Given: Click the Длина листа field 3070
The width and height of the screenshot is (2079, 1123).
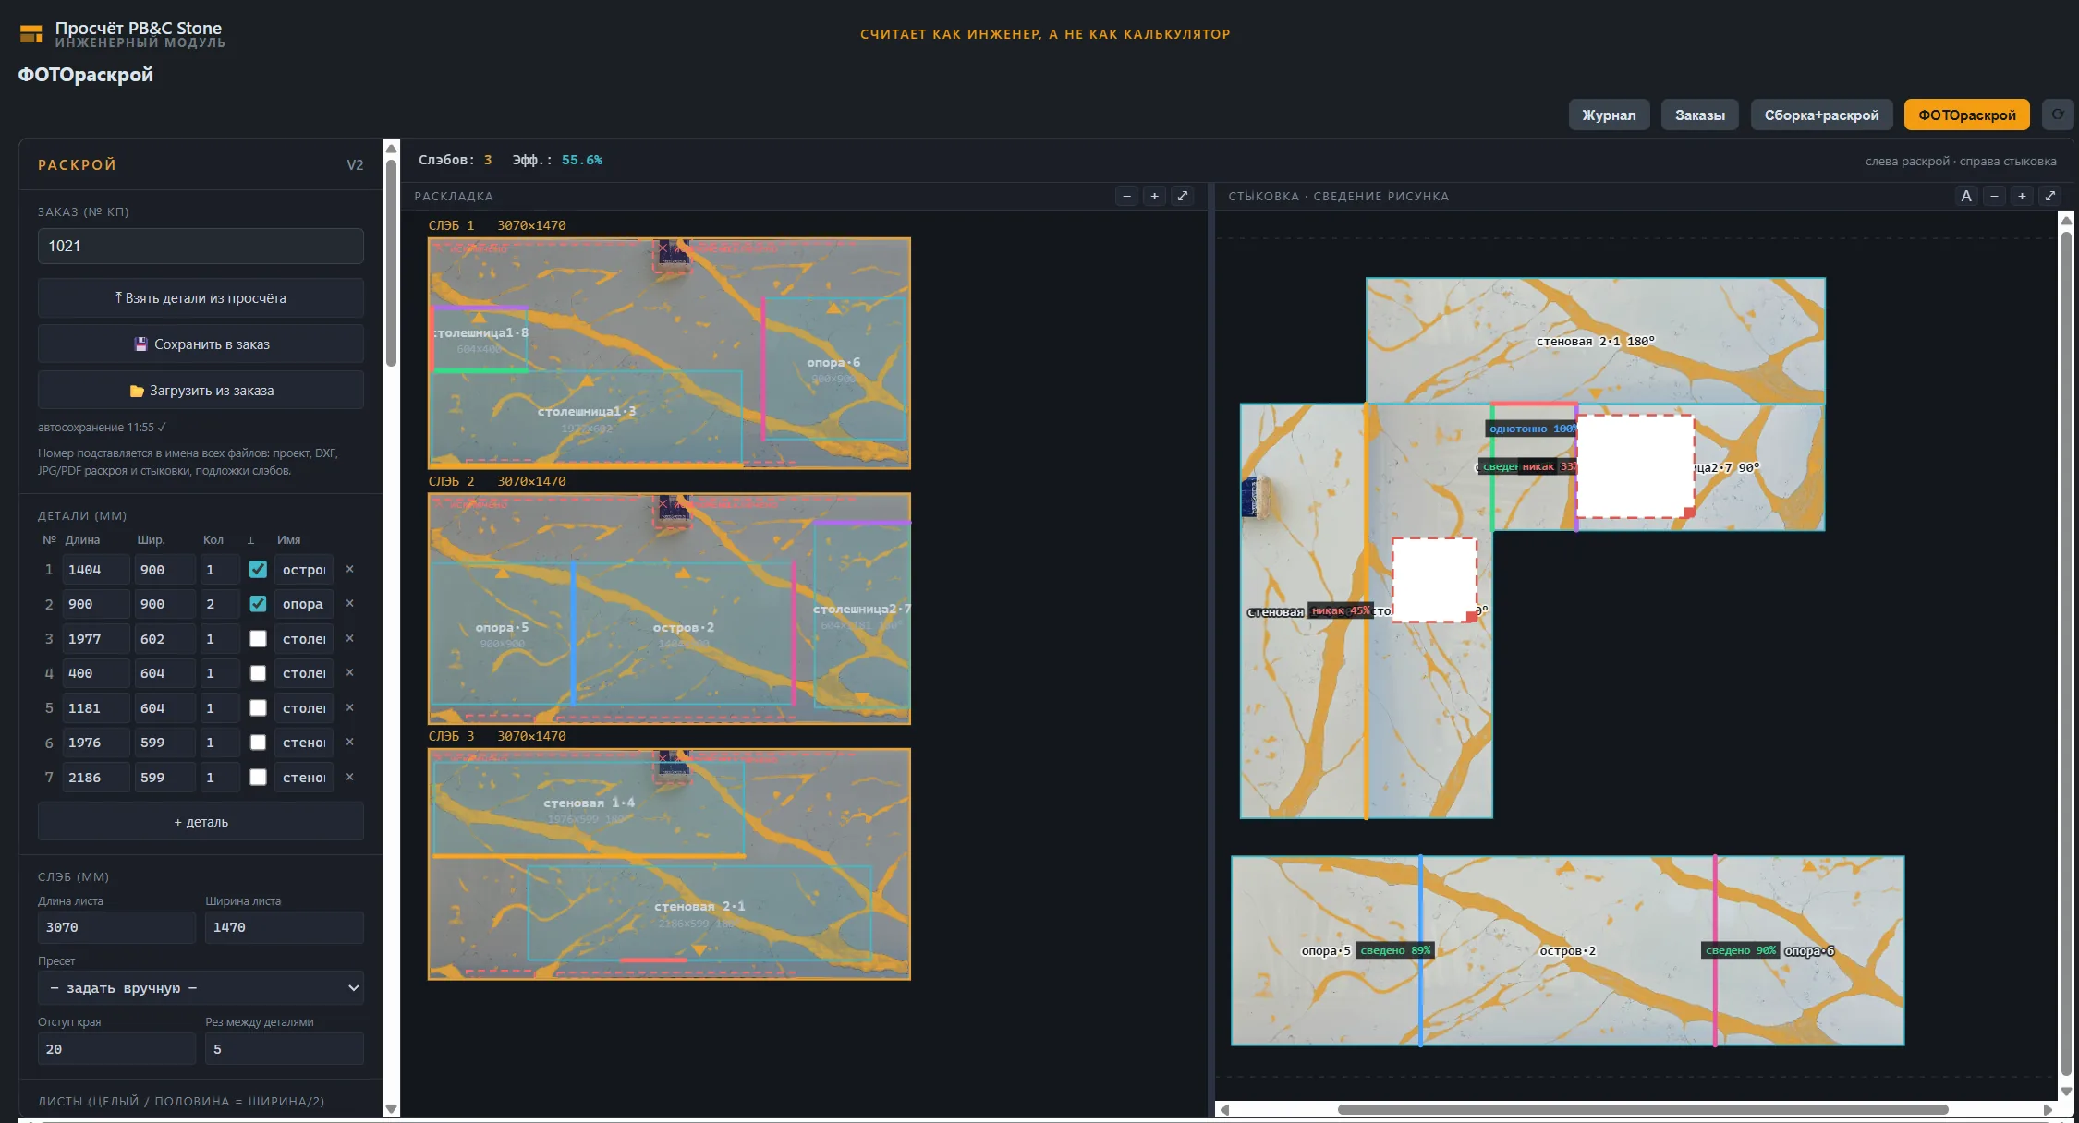Looking at the screenshot, I should (116, 926).
